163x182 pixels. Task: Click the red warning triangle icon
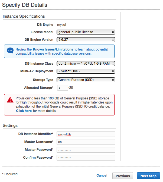pyautogui.click(x=10, y=100)
